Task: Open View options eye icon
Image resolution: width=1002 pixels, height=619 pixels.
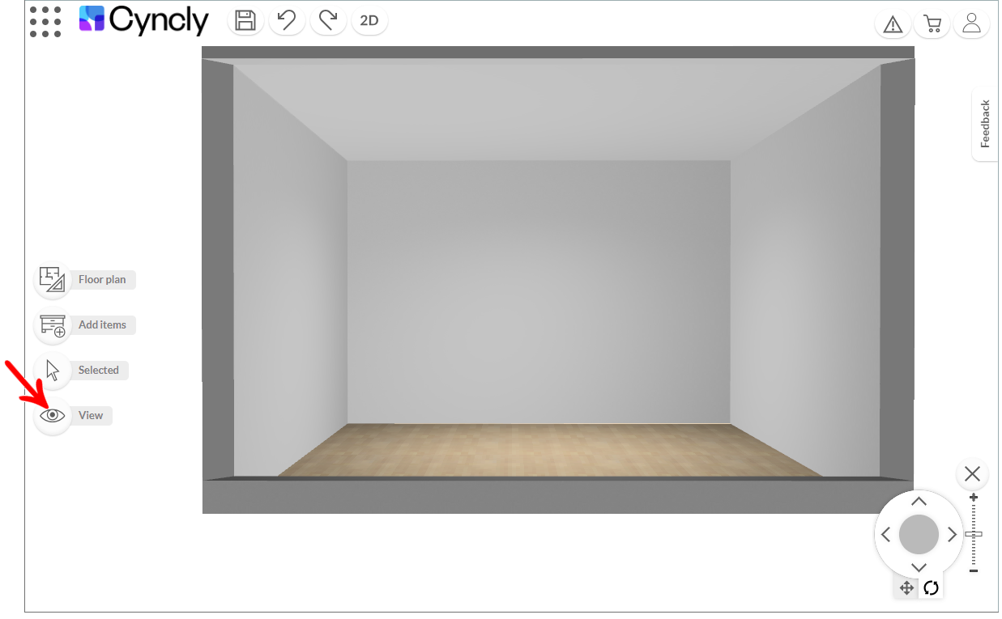Action: click(53, 416)
